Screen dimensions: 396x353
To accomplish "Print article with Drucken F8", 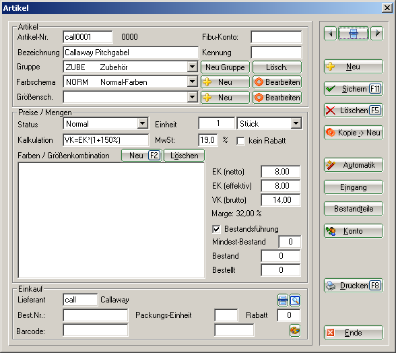I will tap(354, 286).
